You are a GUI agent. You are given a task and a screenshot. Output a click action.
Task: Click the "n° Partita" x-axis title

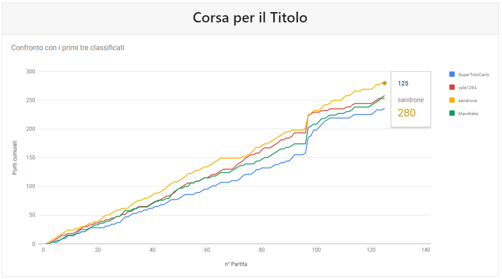tap(236, 264)
